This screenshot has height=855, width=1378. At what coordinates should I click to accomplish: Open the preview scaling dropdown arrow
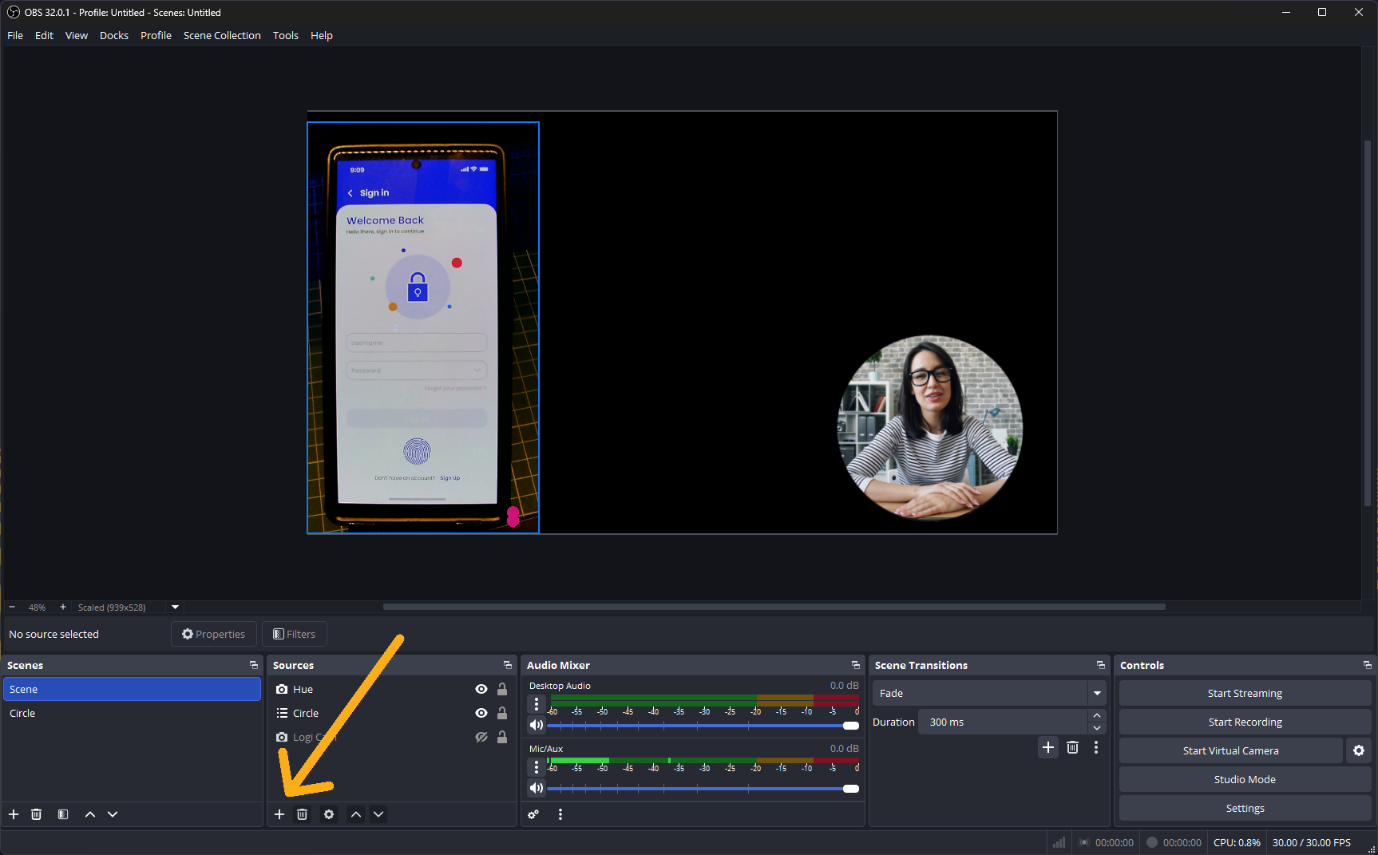coord(175,607)
